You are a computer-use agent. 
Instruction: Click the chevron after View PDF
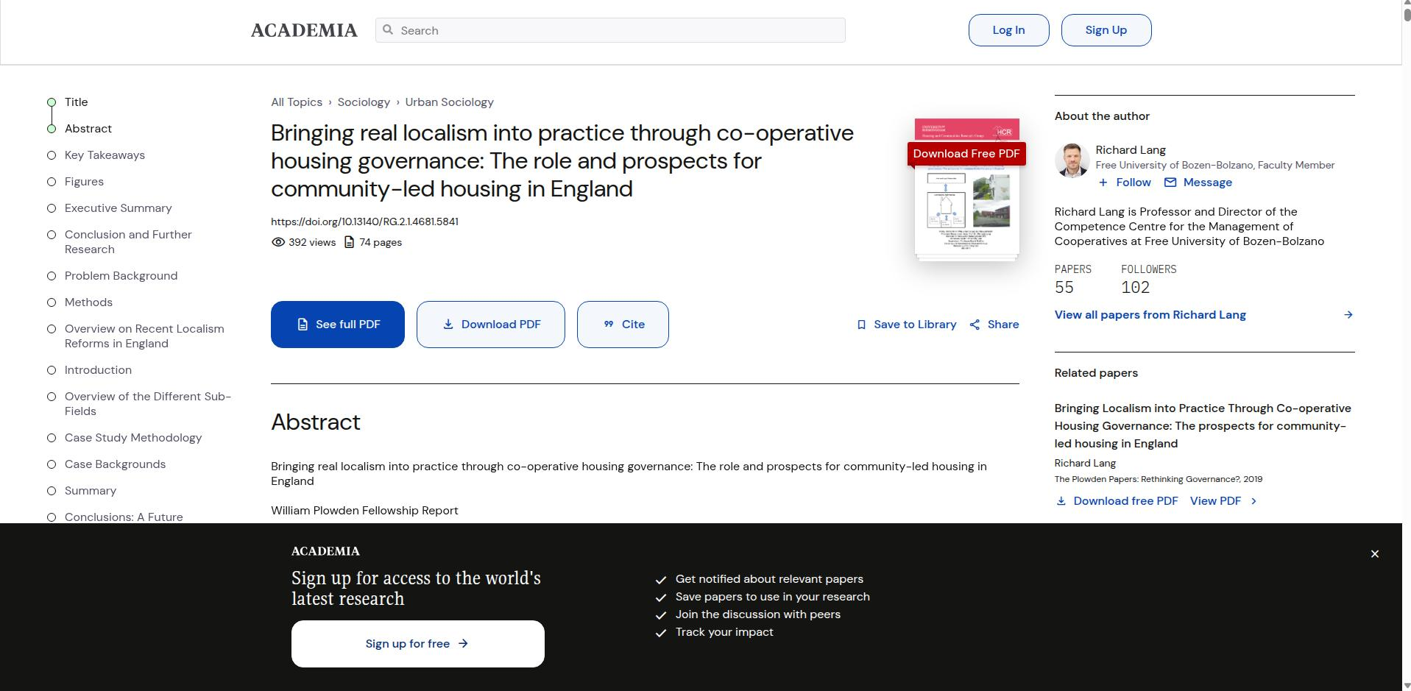1253,501
